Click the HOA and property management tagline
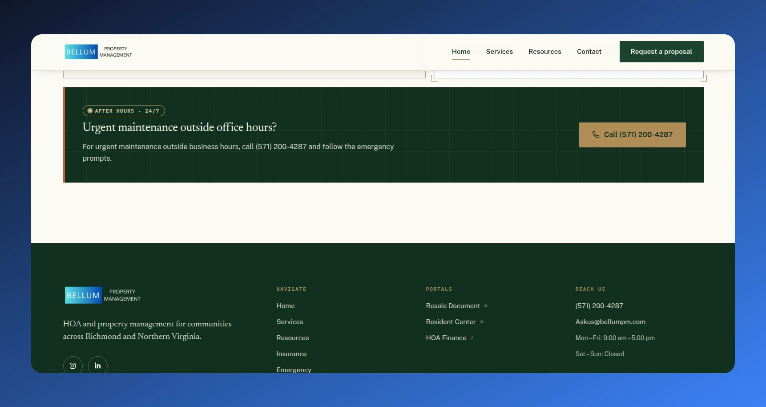 (147, 330)
